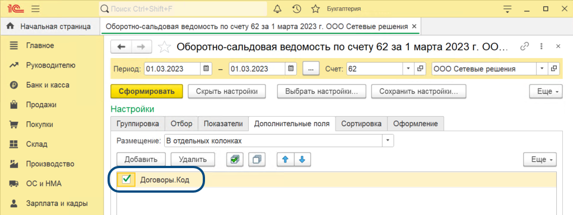573x215 pixels.
Task: Open the Счет account in new window icon
Action: coord(420,69)
